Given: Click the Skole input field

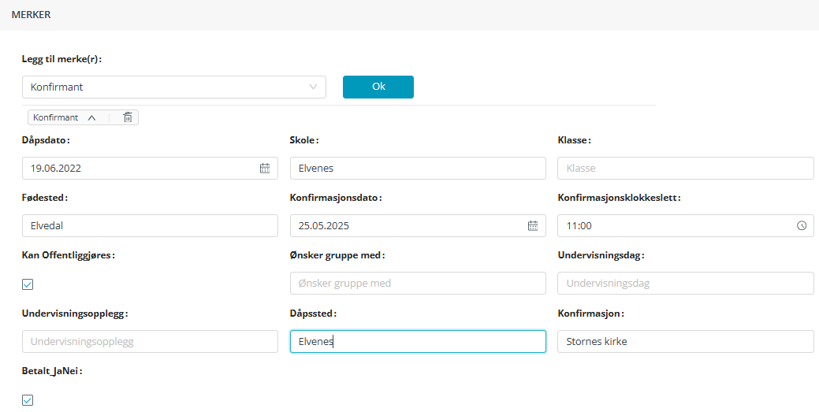Looking at the screenshot, I should pyautogui.click(x=418, y=168).
